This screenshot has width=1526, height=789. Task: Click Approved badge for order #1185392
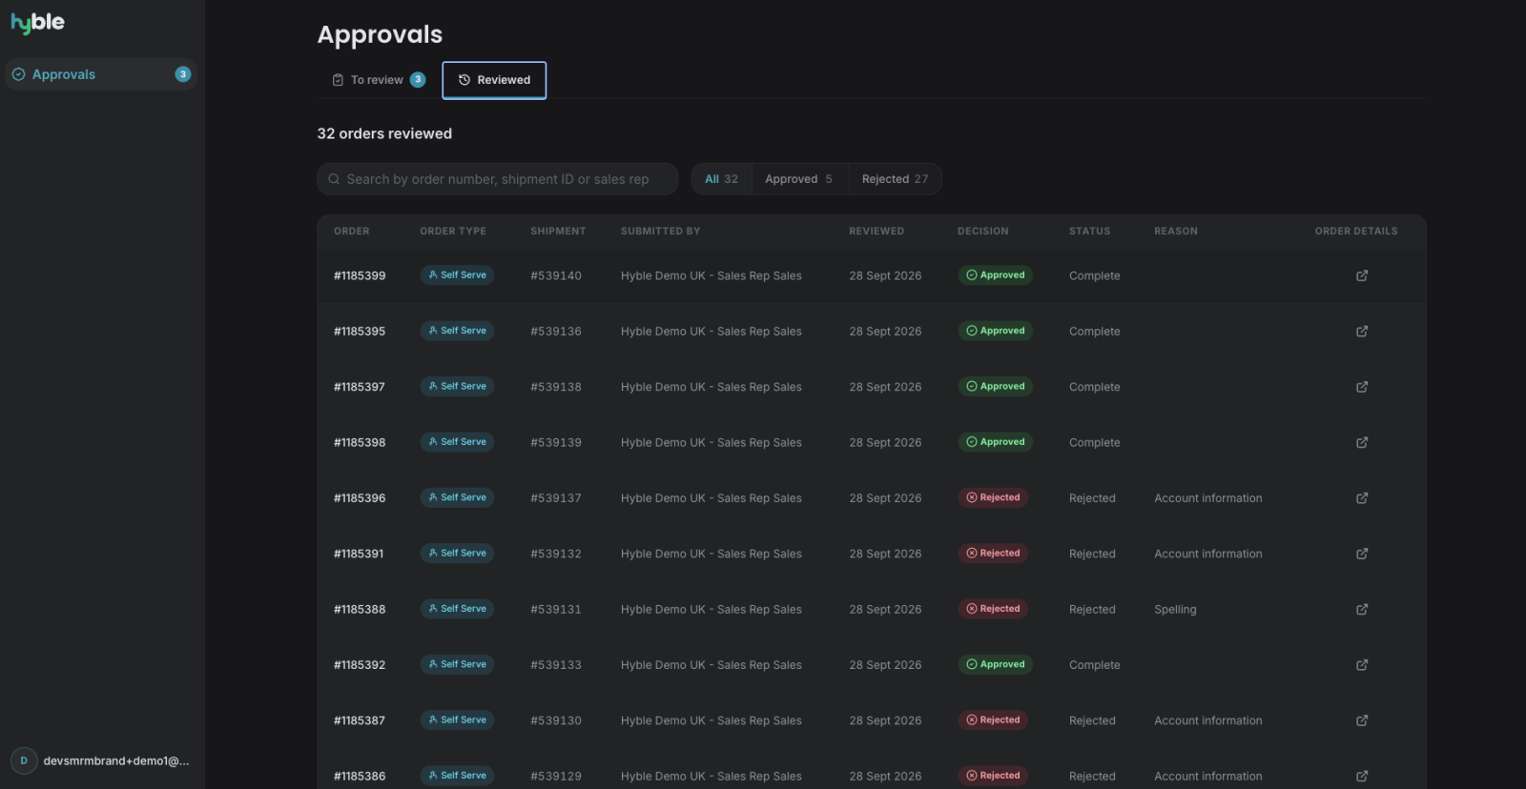click(x=995, y=664)
